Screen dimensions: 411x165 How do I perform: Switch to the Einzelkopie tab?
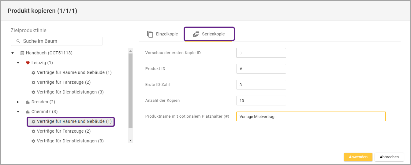[x=162, y=34]
